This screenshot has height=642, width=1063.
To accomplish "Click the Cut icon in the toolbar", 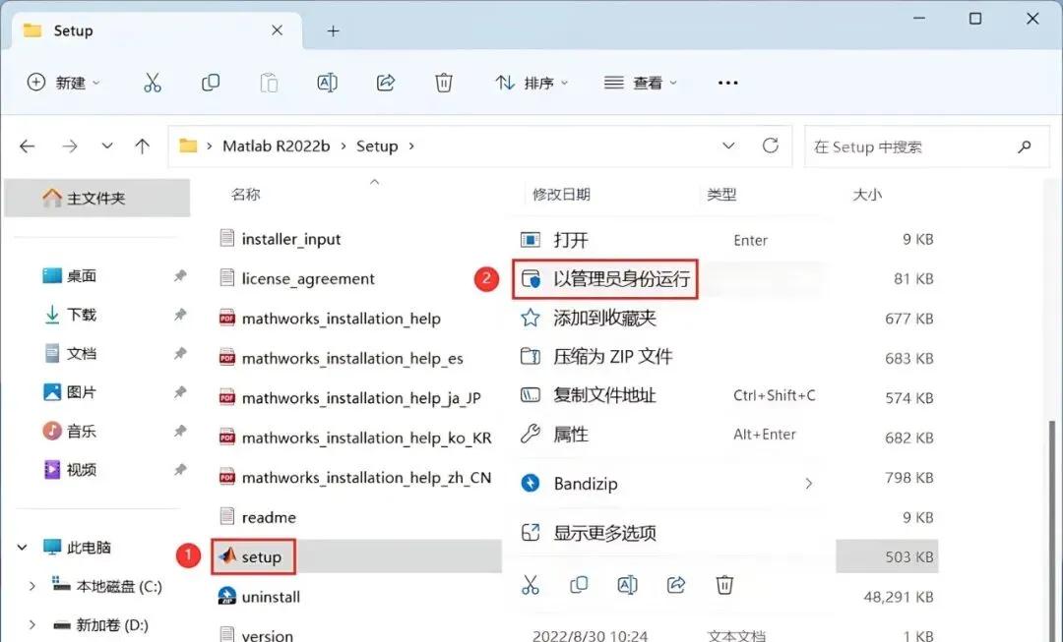I will point(153,83).
